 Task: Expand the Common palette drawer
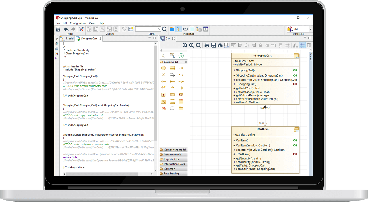pos(174,169)
